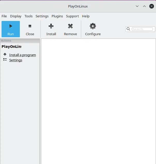Close the PlayOnLinux window

pyautogui.click(x=152, y=6)
